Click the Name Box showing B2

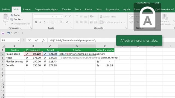[x=9, y=41]
